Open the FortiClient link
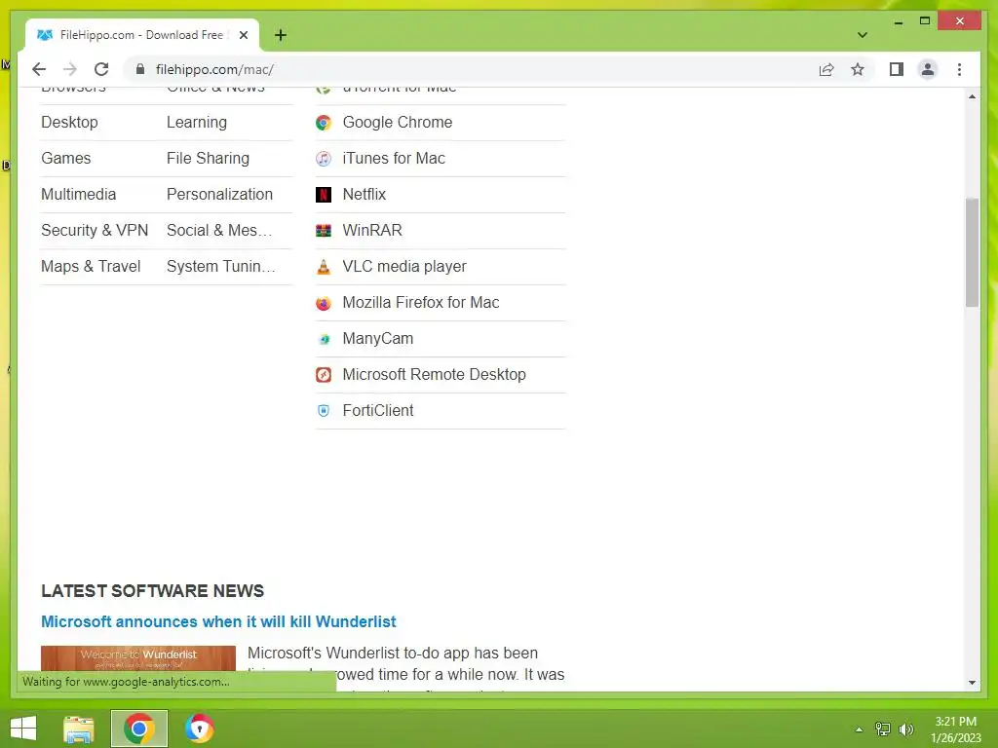This screenshot has height=748, width=998. click(x=378, y=410)
